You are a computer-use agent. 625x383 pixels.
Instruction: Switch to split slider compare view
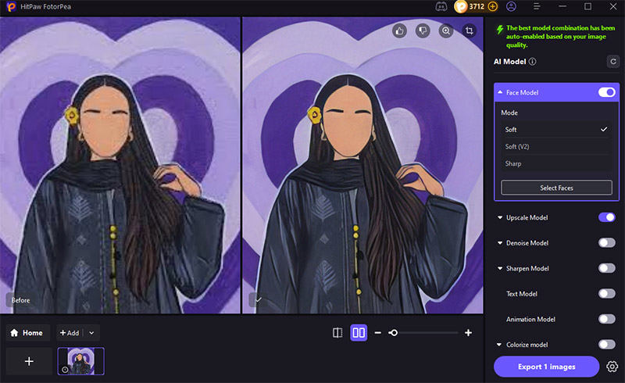click(x=337, y=333)
